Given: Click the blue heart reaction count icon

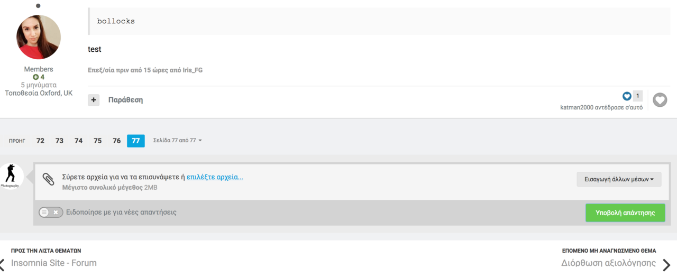Looking at the screenshot, I should (627, 96).
